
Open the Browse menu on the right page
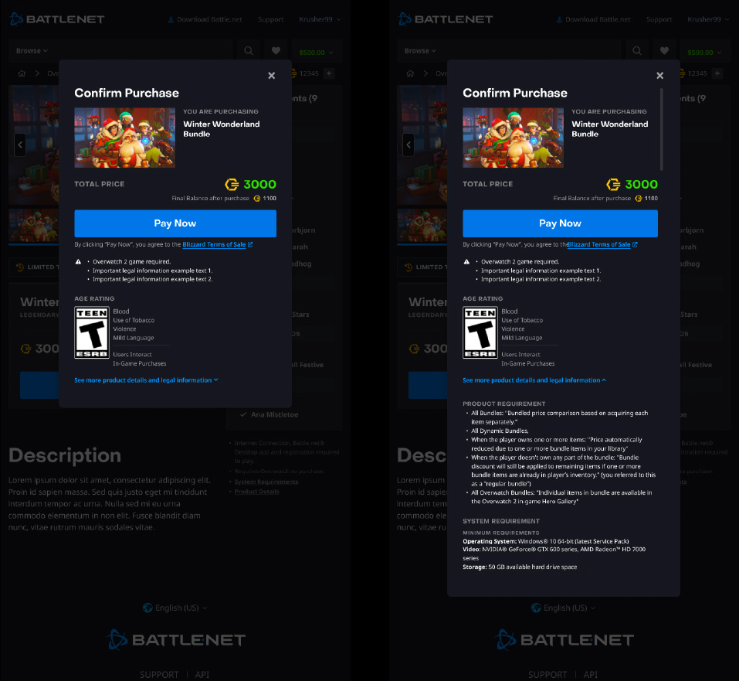[420, 51]
